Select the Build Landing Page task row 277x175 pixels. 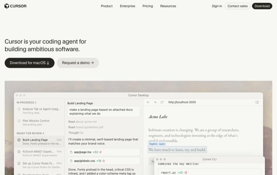39,142
